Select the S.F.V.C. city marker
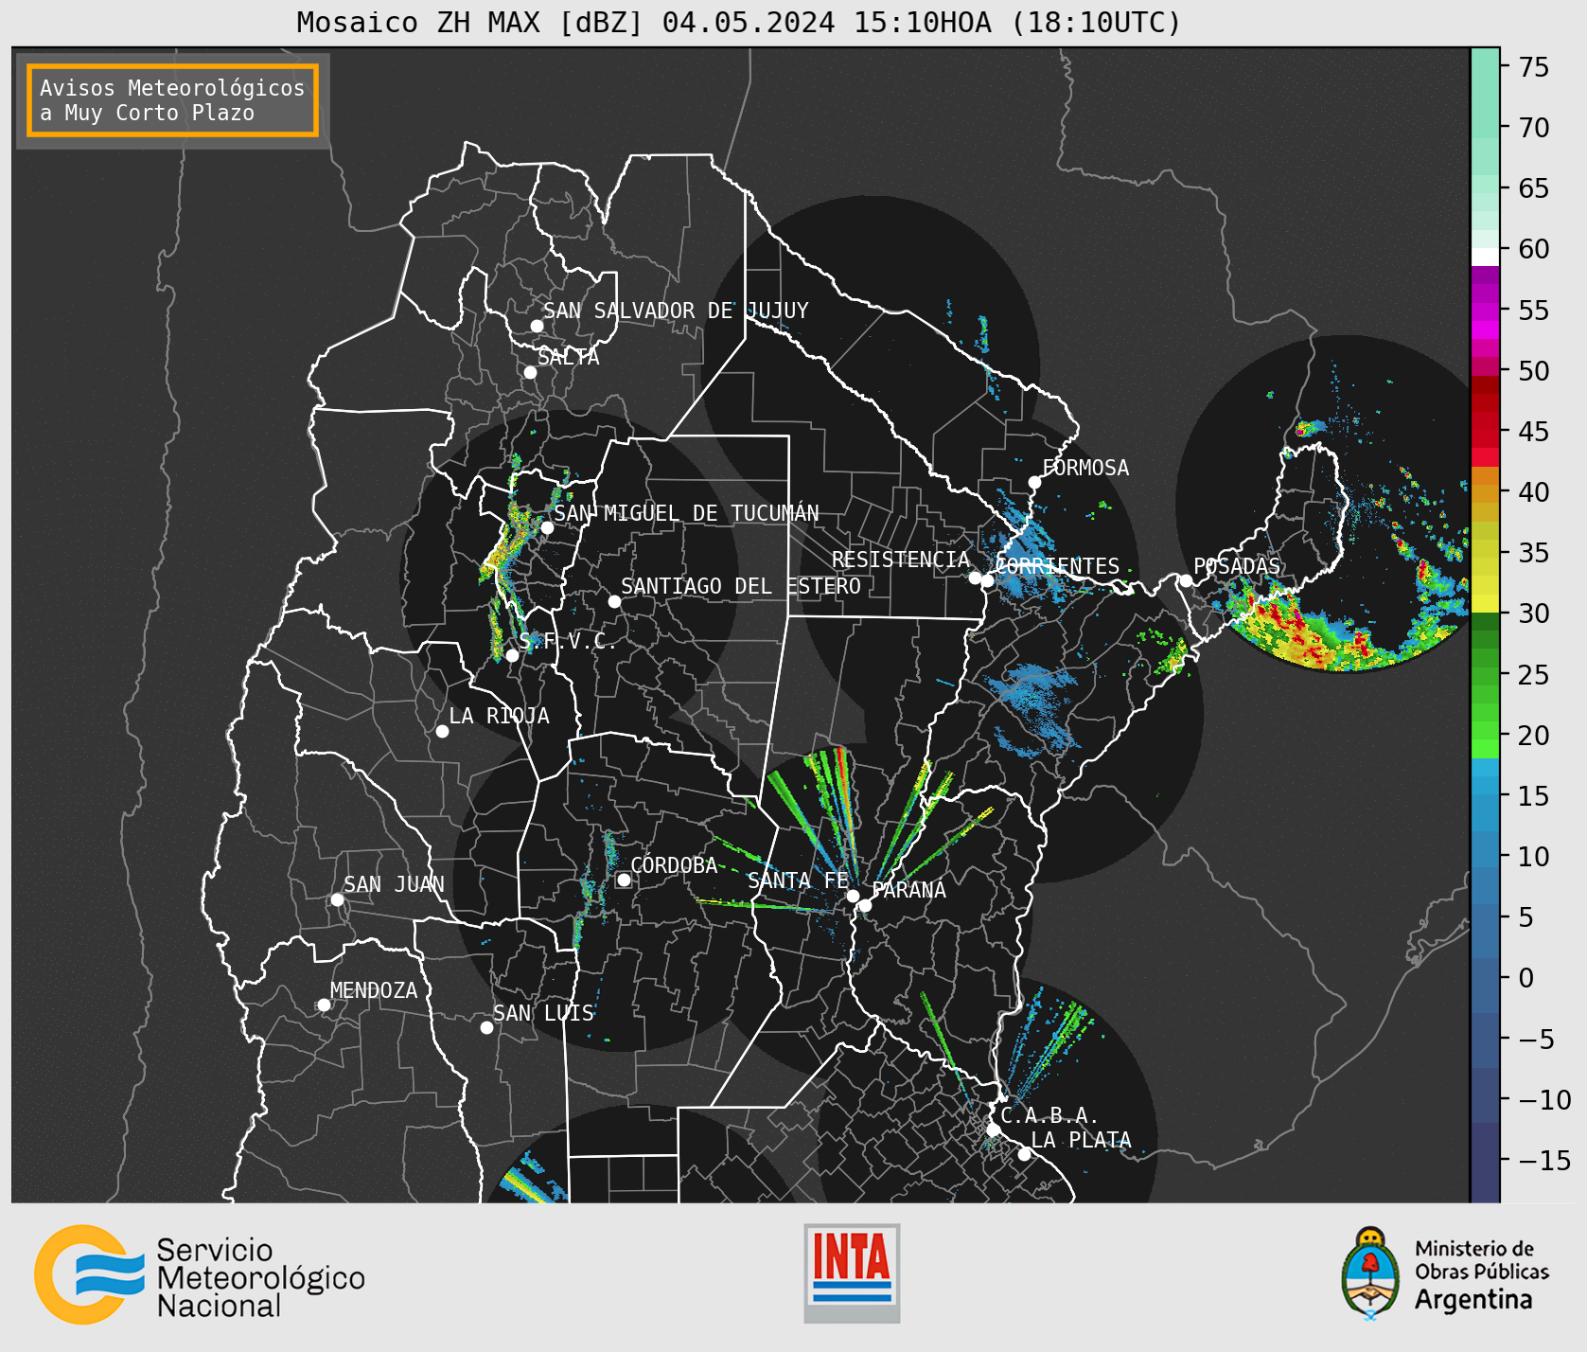Viewport: 1587px width, 1352px height. coord(512,655)
